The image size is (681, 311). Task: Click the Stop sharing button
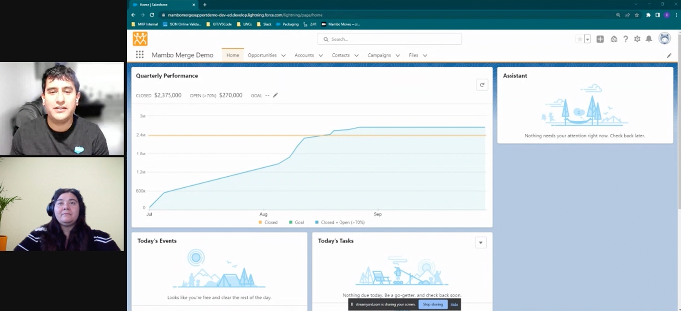tap(433, 304)
